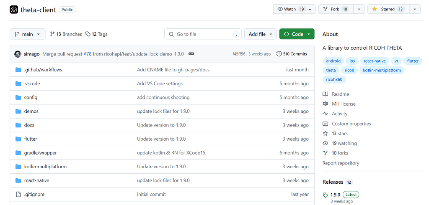Select the ios topic tag
This screenshot has width=429, height=205.
coord(352,61)
